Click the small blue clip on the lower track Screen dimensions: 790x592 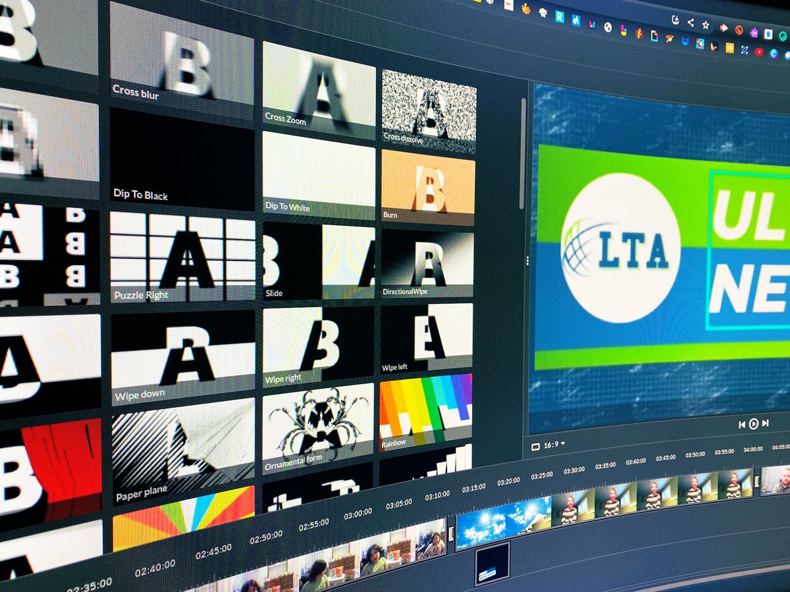pyautogui.click(x=492, y=564)
